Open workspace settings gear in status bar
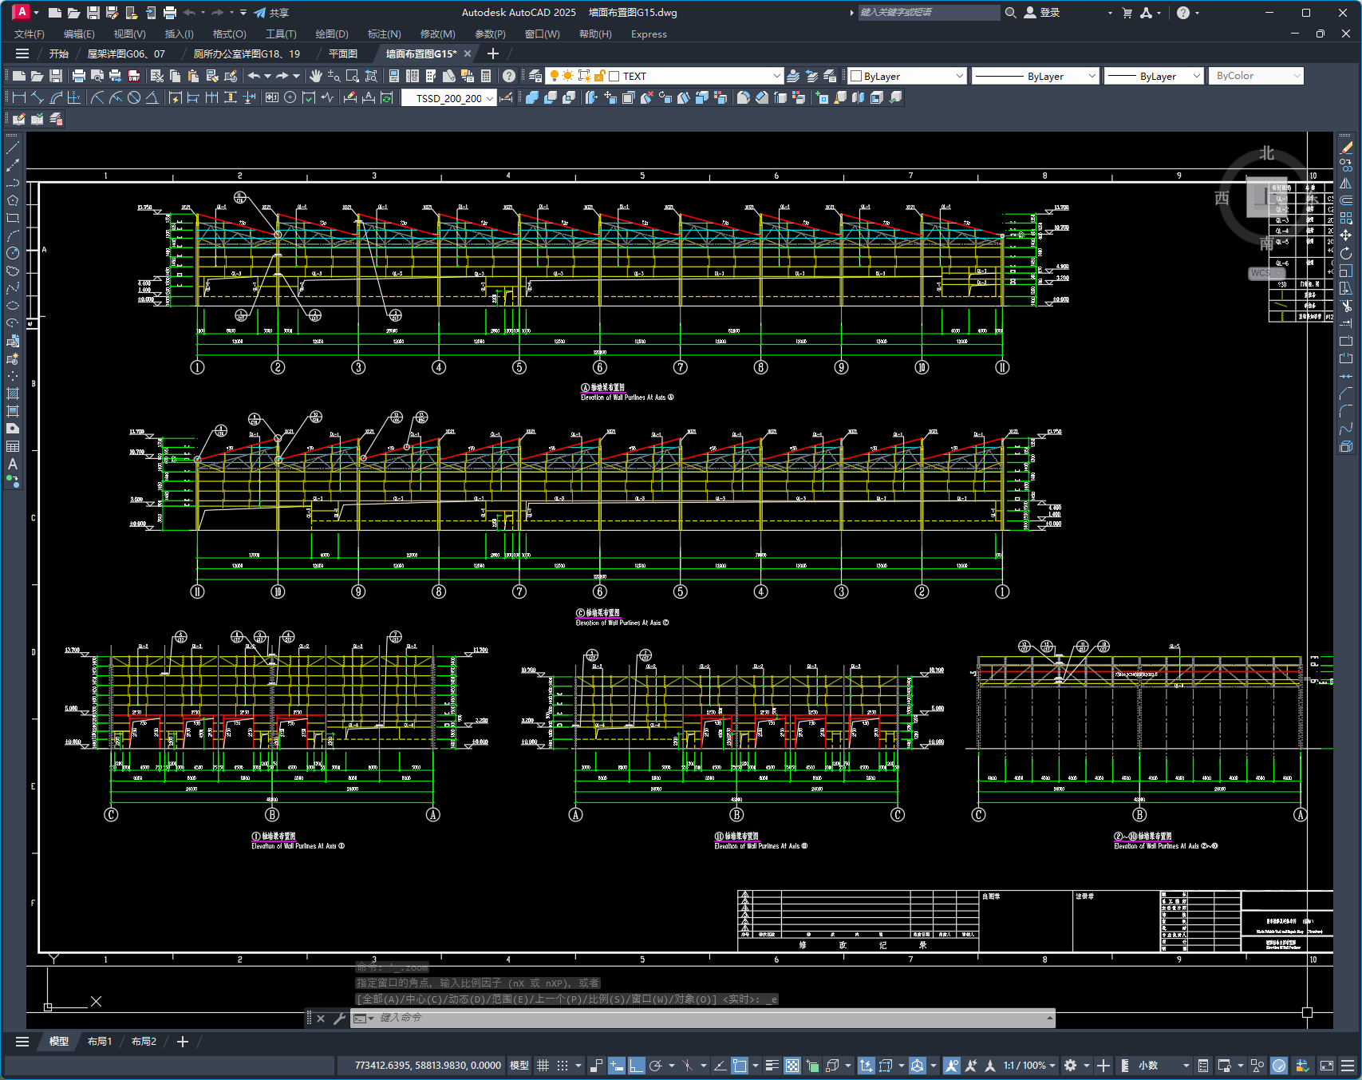This screenshot has height=1080, width=1362. pyautogui.click(x=1071, y=1066)
